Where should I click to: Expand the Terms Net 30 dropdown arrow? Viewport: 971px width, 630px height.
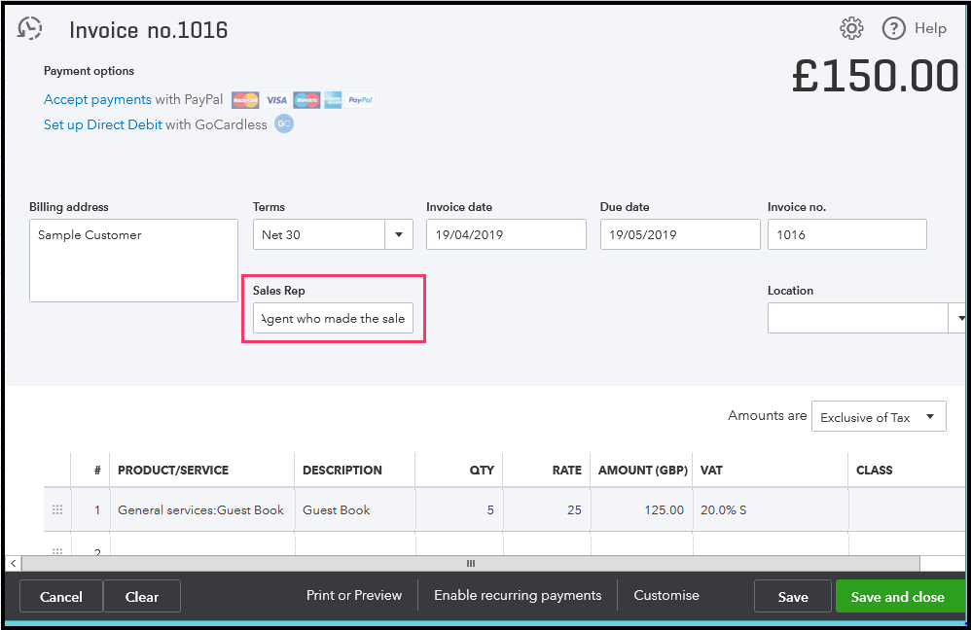point(399,234)
